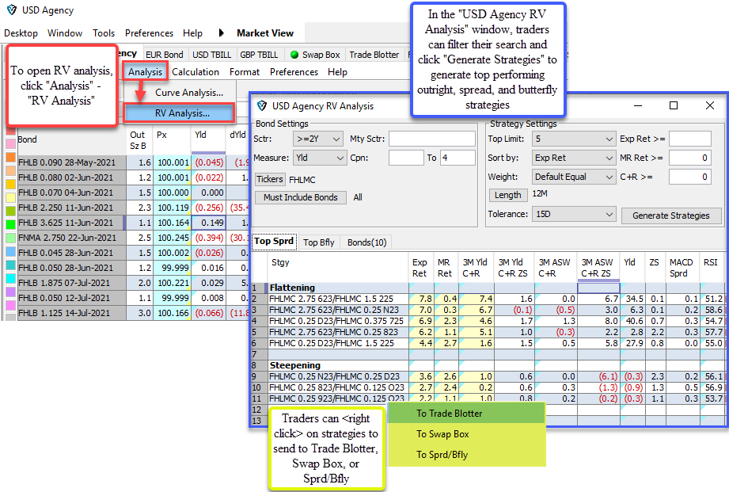Open the Analysis menu

(145, 71)
